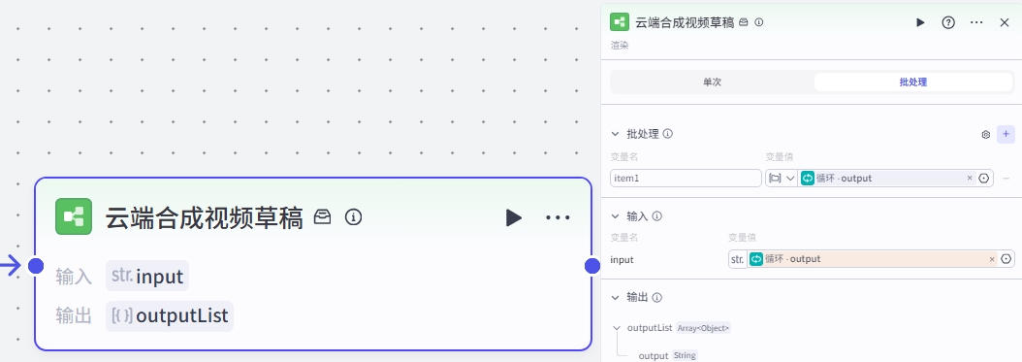
Task: Click the item1 variable name field
Action: click(x=686, y=178)
